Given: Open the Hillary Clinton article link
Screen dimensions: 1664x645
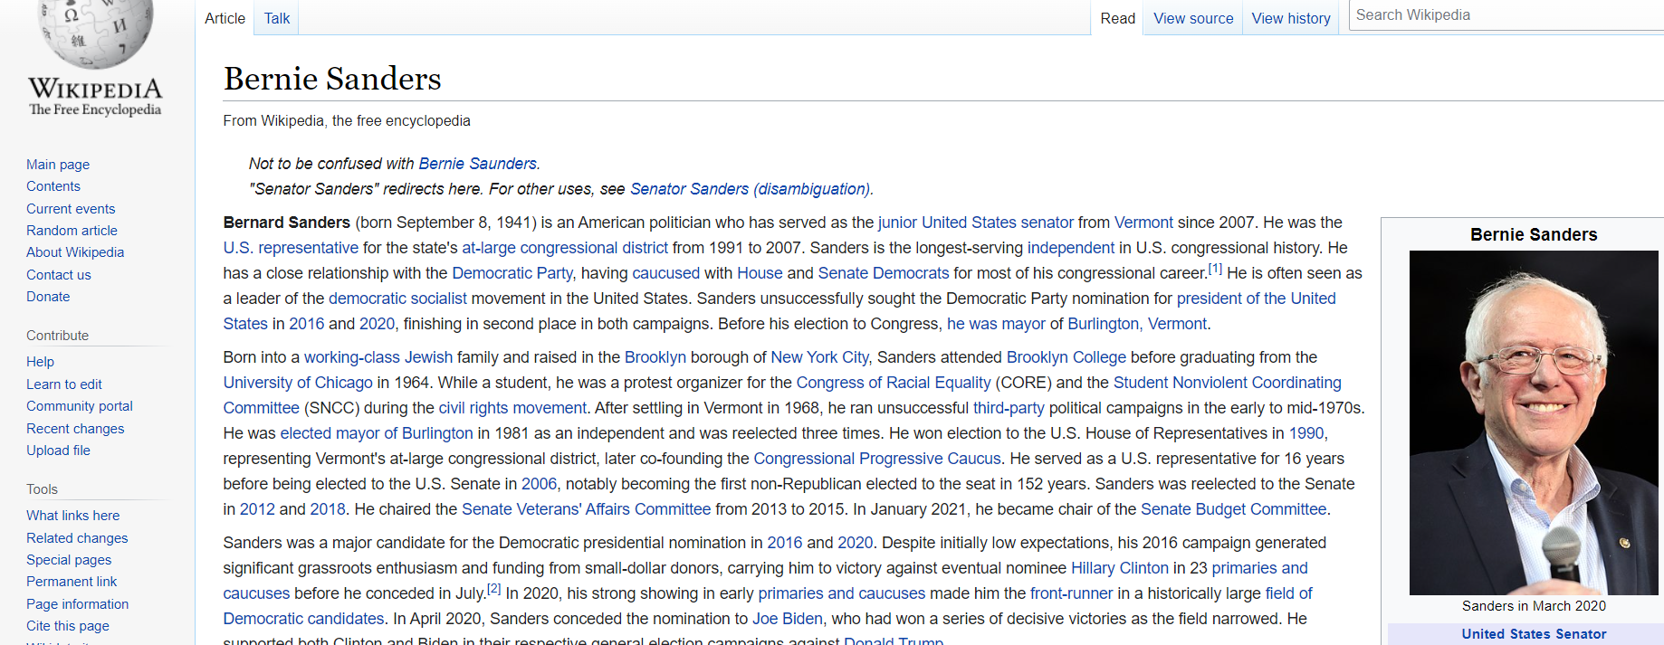Looking at the screenshot, I should 1119,568.
